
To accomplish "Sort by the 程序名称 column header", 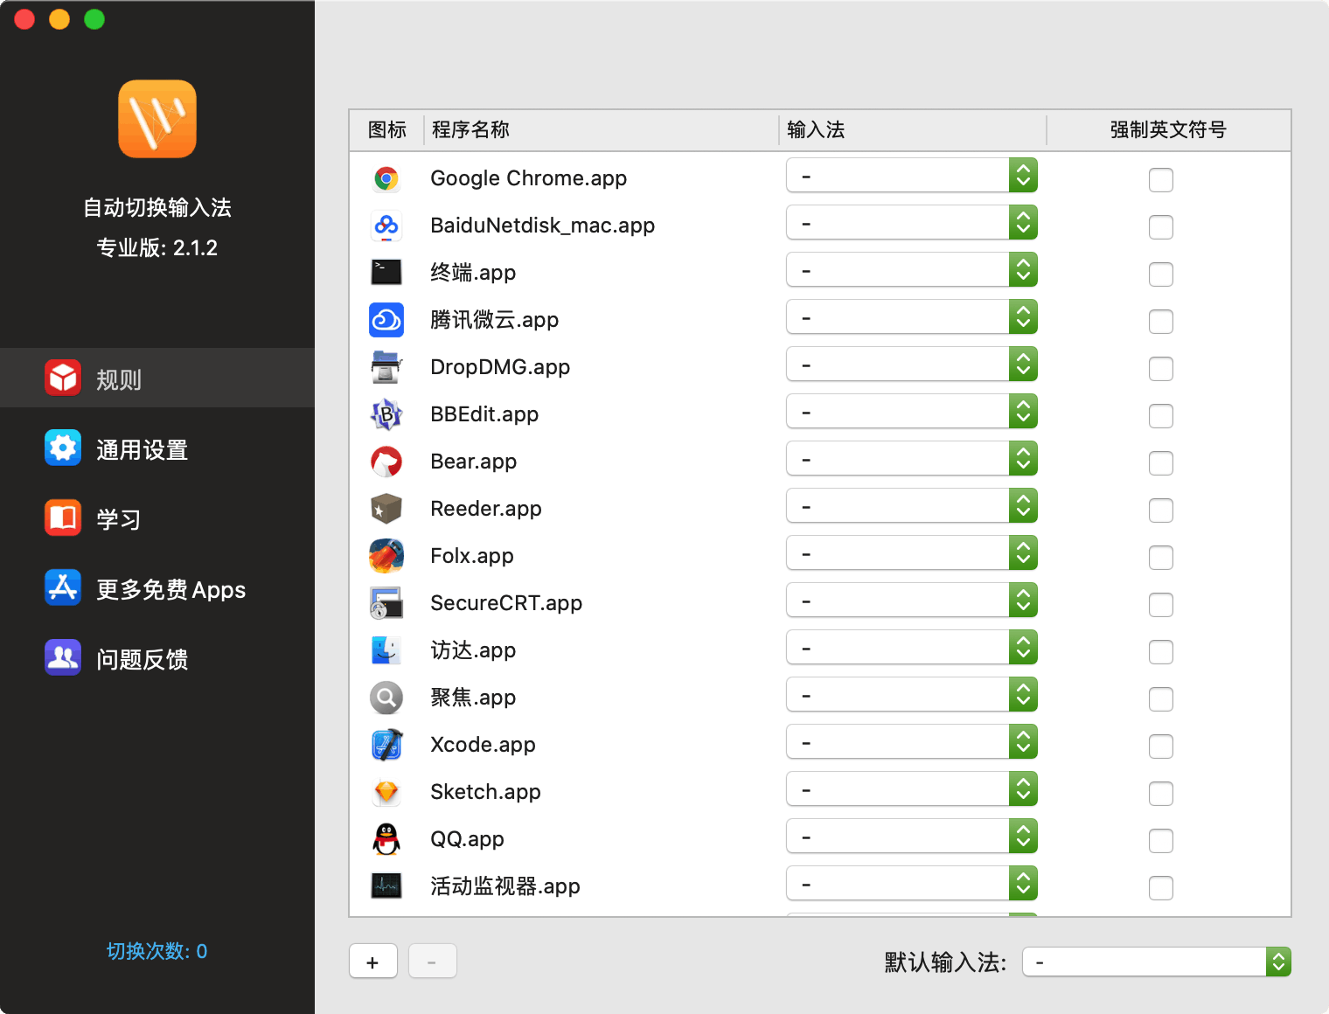I will click(470, 130).
